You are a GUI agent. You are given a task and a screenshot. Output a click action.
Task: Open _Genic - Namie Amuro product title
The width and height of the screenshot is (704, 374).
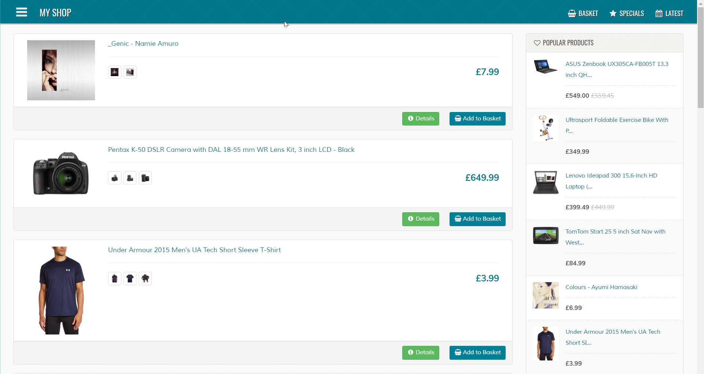pyautogui.click(x=143, y=44)
